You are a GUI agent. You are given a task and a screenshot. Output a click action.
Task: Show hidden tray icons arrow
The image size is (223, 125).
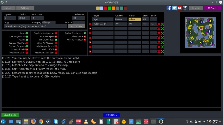click(x=204, y=122)
